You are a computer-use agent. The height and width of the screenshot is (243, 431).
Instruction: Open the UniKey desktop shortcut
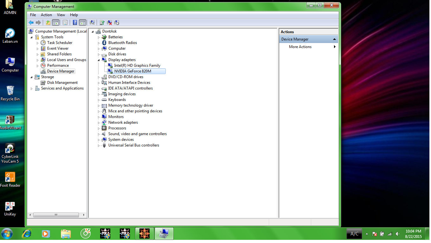10,209
